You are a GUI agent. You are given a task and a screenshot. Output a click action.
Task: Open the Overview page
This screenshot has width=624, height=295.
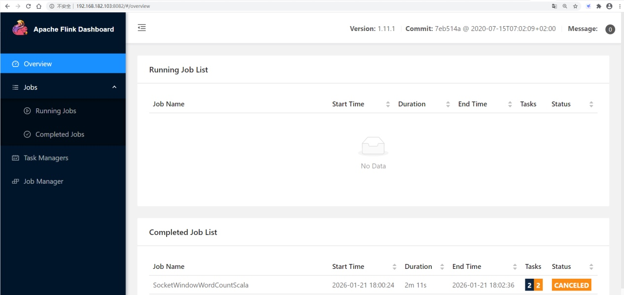pos(63,64)
